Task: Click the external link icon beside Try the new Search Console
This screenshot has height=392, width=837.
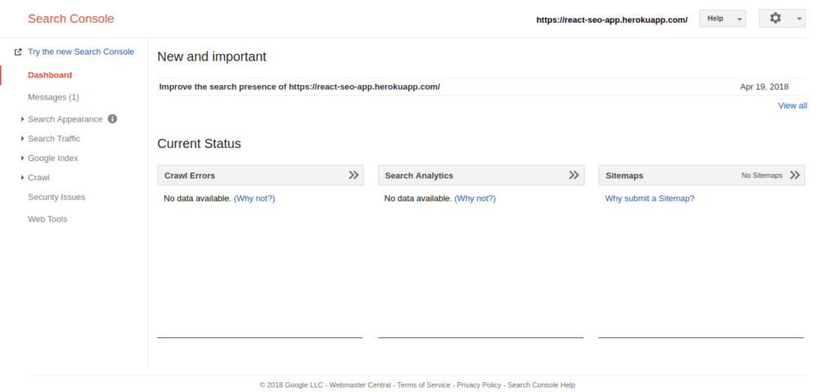Action: pos(18,52)
